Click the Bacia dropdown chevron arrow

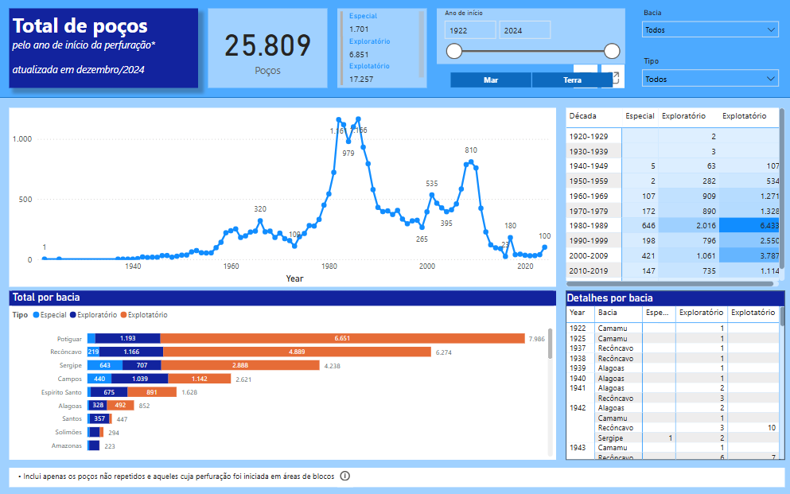click(769, 30)
